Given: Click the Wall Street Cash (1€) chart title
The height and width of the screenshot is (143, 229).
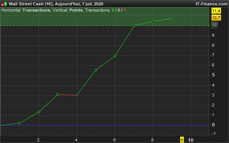Looking at the screenshot, I should pos(56,4).
